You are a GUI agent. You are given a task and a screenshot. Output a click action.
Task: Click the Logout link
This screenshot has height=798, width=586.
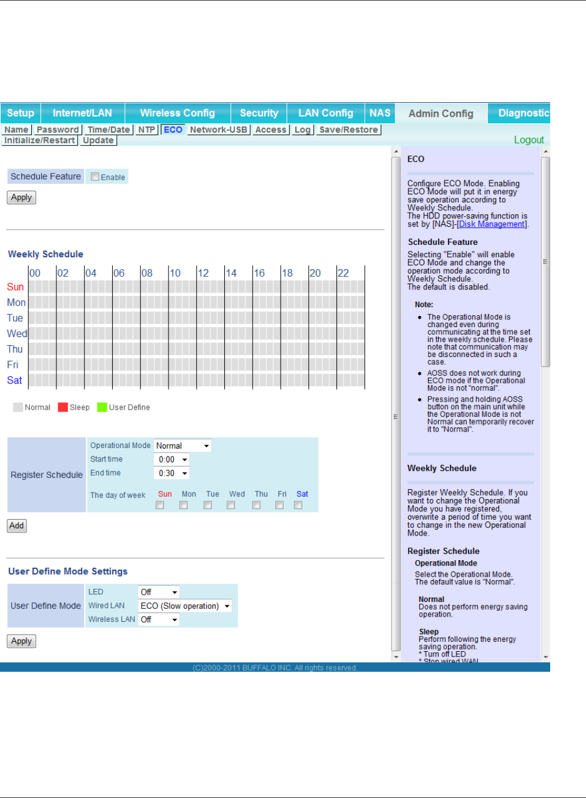pos(529,140)
